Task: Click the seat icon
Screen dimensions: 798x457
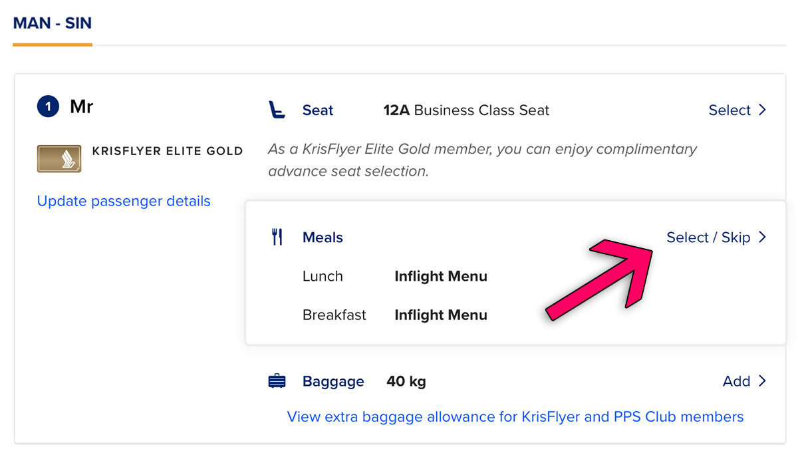Action: coord(277,110)
